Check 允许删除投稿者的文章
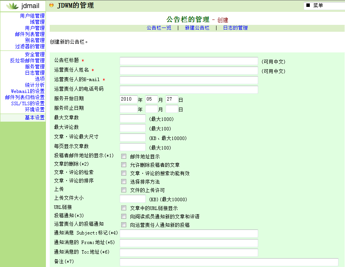The image size is (345, 267). click(x=124, y=164)
